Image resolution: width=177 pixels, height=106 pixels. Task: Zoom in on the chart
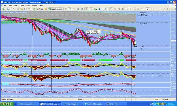tap(78, 9)
